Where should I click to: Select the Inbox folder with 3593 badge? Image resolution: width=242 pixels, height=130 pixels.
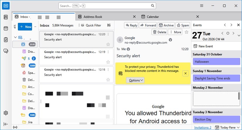pos(25,45)
